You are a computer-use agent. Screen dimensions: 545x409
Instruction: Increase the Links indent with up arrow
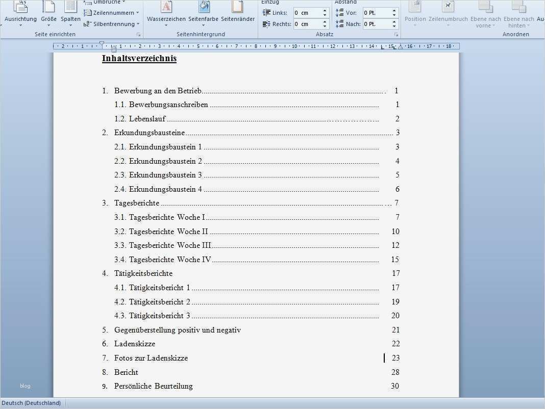click(x=325, y=10)
